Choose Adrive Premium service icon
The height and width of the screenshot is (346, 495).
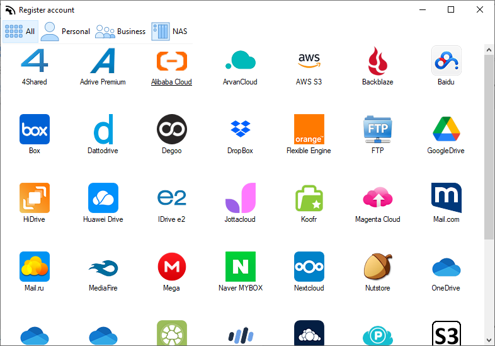[x=103, y=61]
